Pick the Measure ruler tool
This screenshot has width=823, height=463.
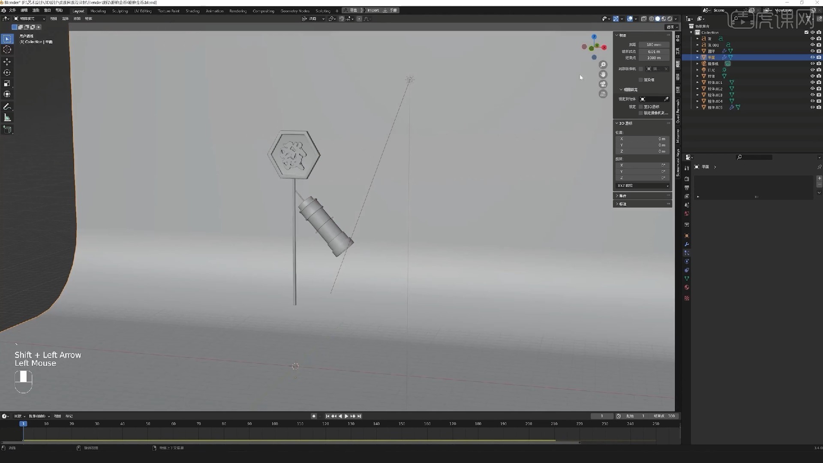[7, 117]
